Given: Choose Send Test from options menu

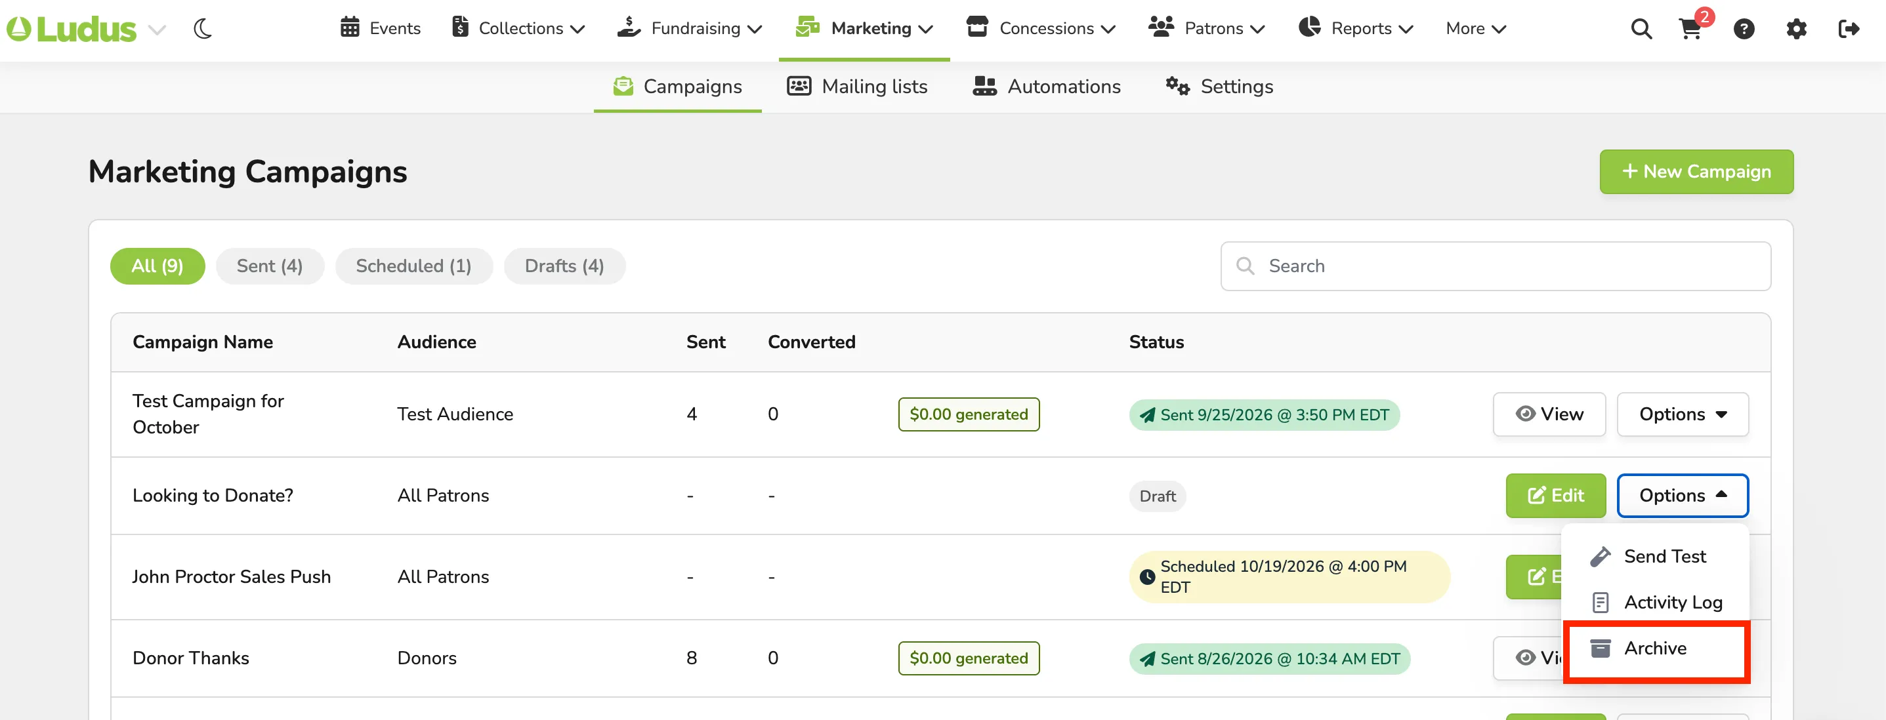Looking at the screenshot, I should [1654, 557].
